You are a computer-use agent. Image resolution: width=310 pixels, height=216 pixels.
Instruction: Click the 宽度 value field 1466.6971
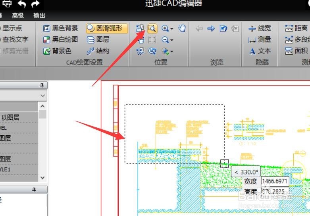point(275,181)
